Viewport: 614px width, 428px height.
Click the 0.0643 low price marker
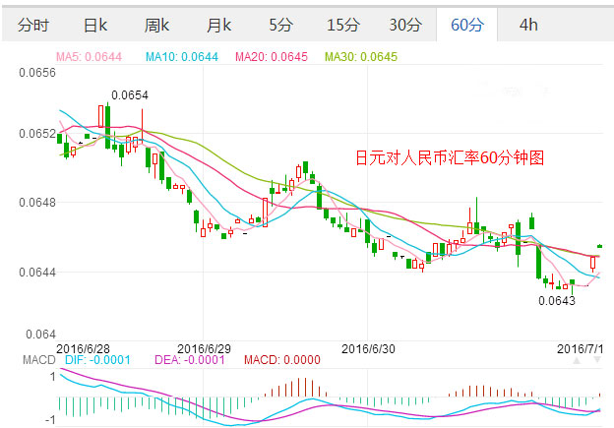point(557,300)
